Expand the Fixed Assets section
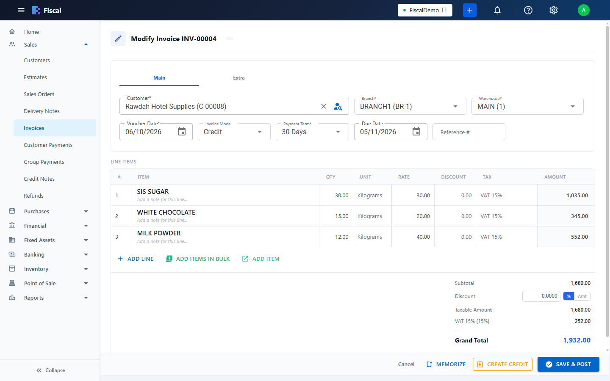 (86, 240)
